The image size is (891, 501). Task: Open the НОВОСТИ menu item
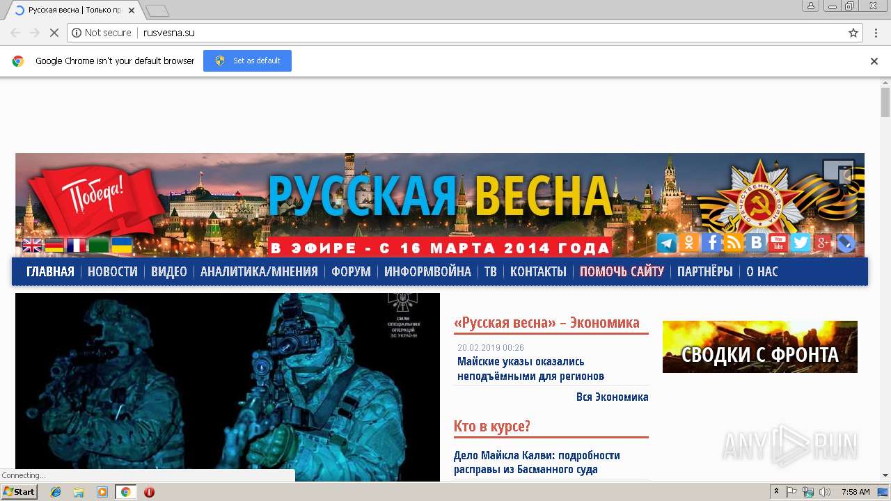point(113,271)
